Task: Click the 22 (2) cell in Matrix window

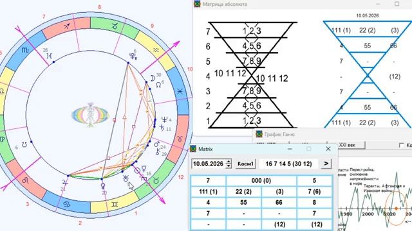Action: click(243, 191)
